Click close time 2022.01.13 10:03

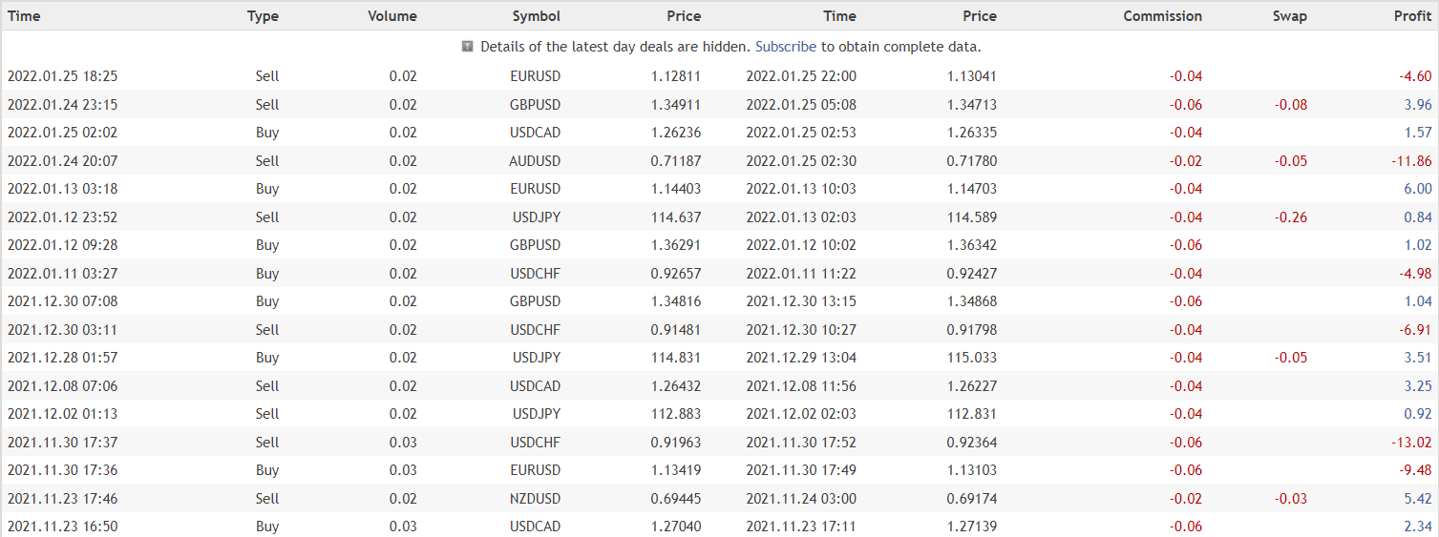click(x=801, y=189)
